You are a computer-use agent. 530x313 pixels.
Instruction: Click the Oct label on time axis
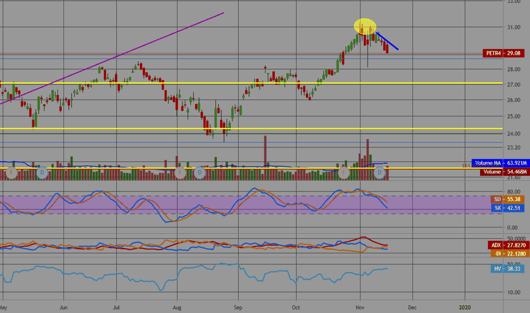(x=296, y=307)
